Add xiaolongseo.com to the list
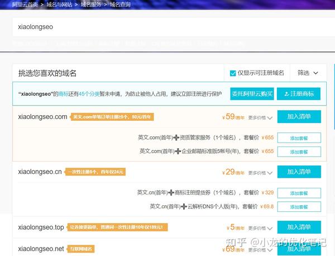 [x=299, y=117]
